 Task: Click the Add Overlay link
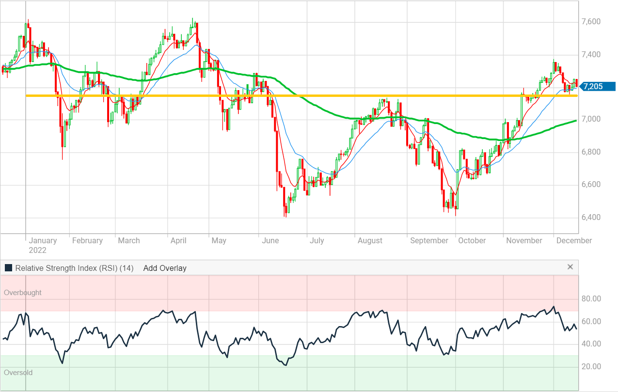click(x=165, y=268)
